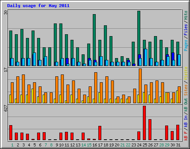Click the 'Sites' legend label
Image resolution: width=190 pixels, height=149 pixels.
186,90
